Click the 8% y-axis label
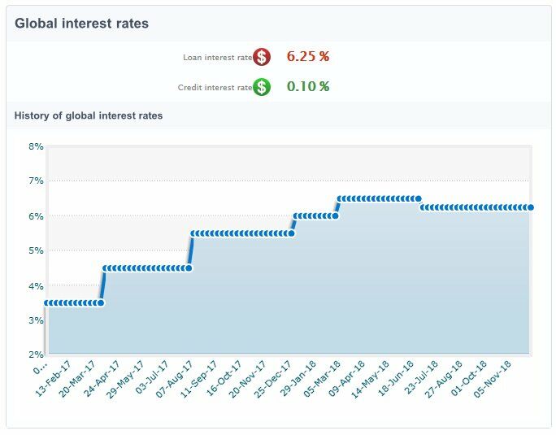The height and width of the screenshot is (435, 556). [x=36, y=146]
